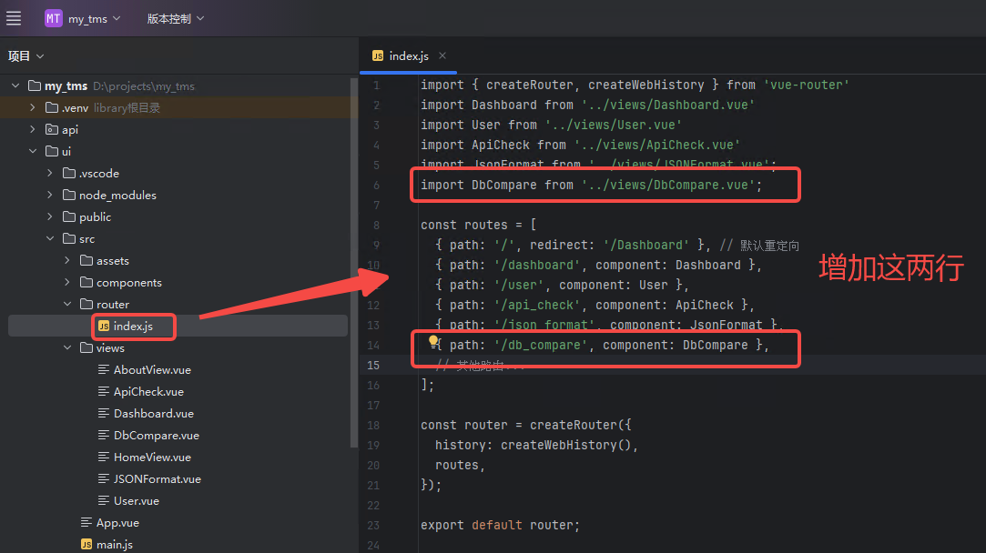Click the file icon of App.vue

coord(86,522)
